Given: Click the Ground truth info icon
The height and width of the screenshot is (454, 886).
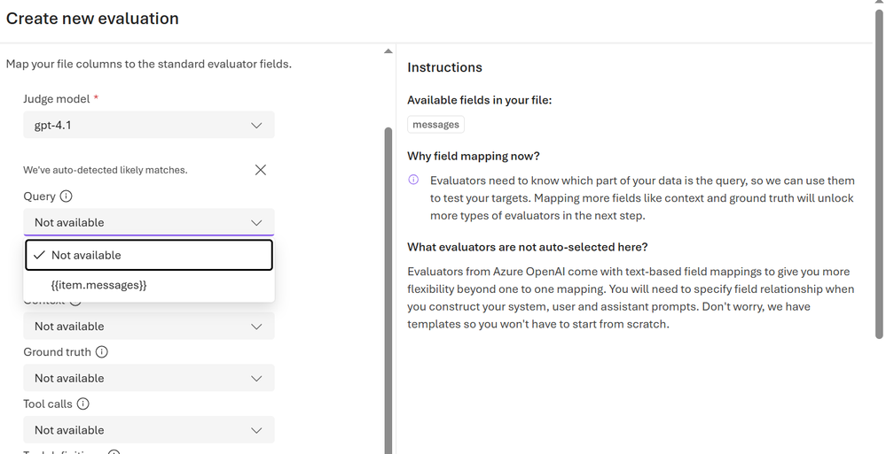Looking at the screenshot, I should tap(102, 352).
